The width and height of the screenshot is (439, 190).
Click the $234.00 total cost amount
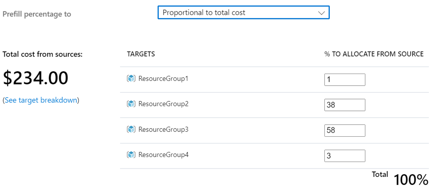tap(36, 78)
